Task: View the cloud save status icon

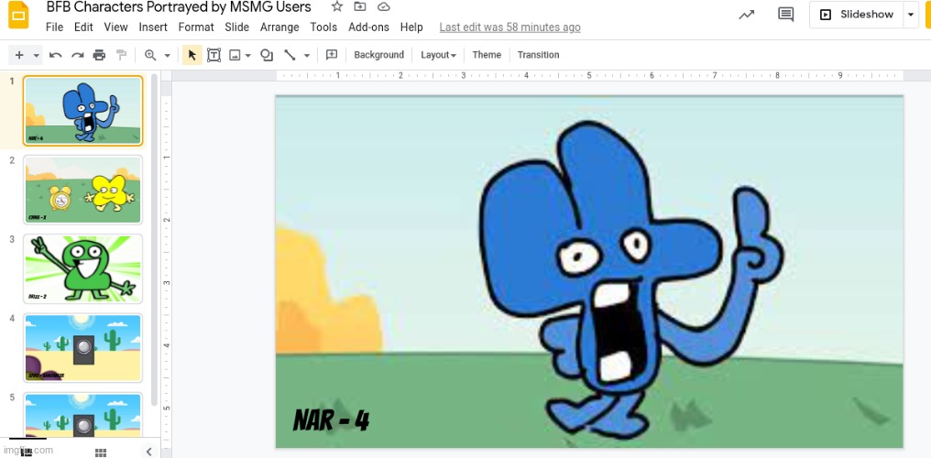Action: click(384, 6)
